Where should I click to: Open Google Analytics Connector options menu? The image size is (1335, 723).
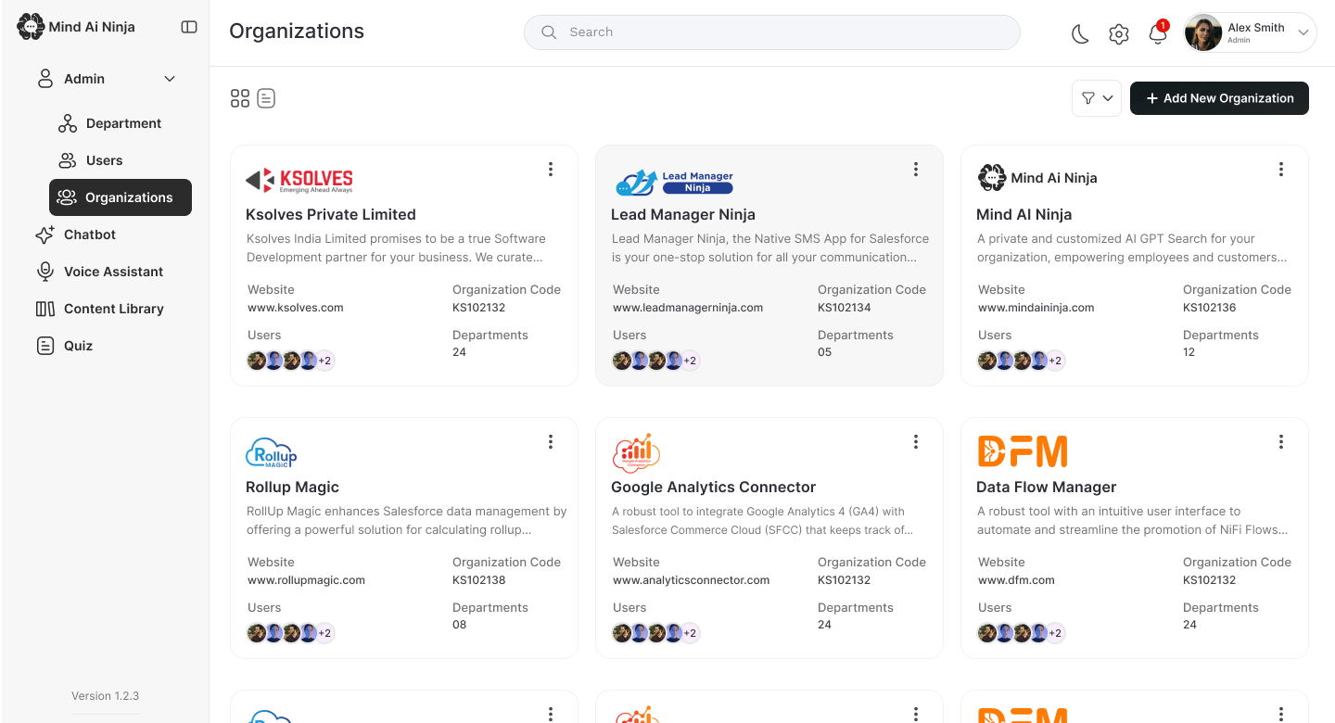[916, 441]
